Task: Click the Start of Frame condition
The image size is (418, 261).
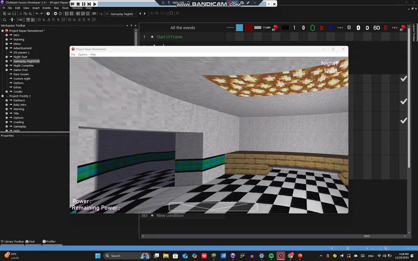Action: pos(170,37)
